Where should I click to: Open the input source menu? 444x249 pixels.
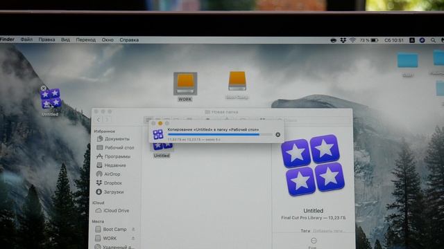click(412, 40)
